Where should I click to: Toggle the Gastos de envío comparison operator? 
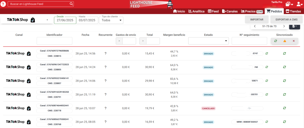[x=119, y=41]
